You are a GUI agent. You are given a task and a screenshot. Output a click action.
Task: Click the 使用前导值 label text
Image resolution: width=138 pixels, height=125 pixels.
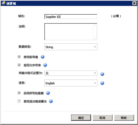click(x=31, y=57)
